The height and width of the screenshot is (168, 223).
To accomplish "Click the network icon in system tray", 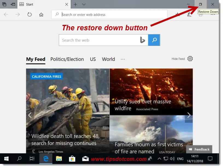I will point(166,159).
